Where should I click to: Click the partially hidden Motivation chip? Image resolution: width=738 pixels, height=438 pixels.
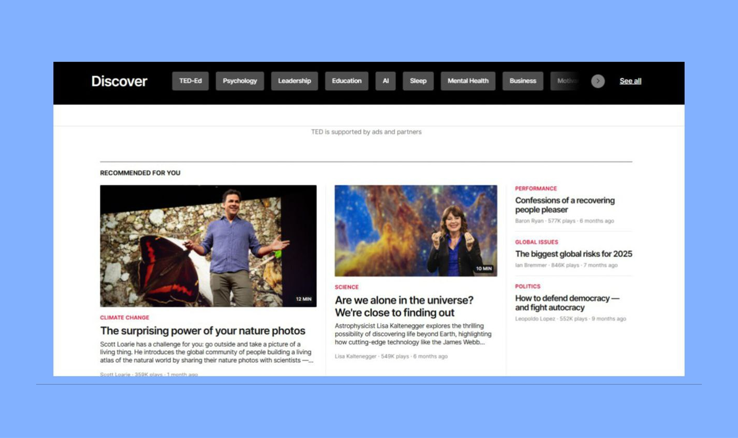click(566, 81)
